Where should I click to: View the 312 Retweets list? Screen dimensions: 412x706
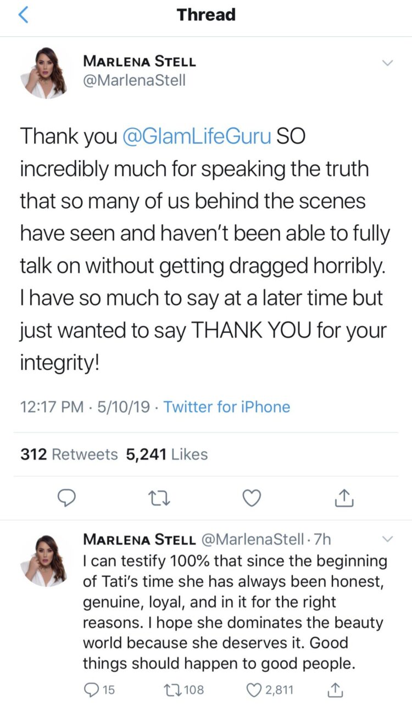[69, 454]
